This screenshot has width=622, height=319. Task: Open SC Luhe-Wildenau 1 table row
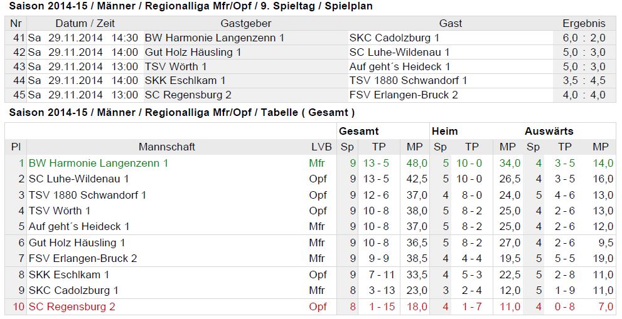[x=78, y=179]
